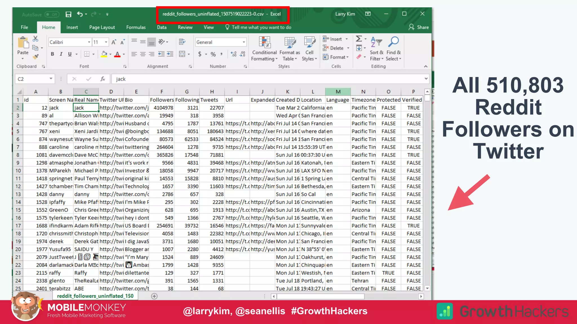The image size is (577, 324).
Task: Increase font size with large A icon
Action: coord(114,42)
